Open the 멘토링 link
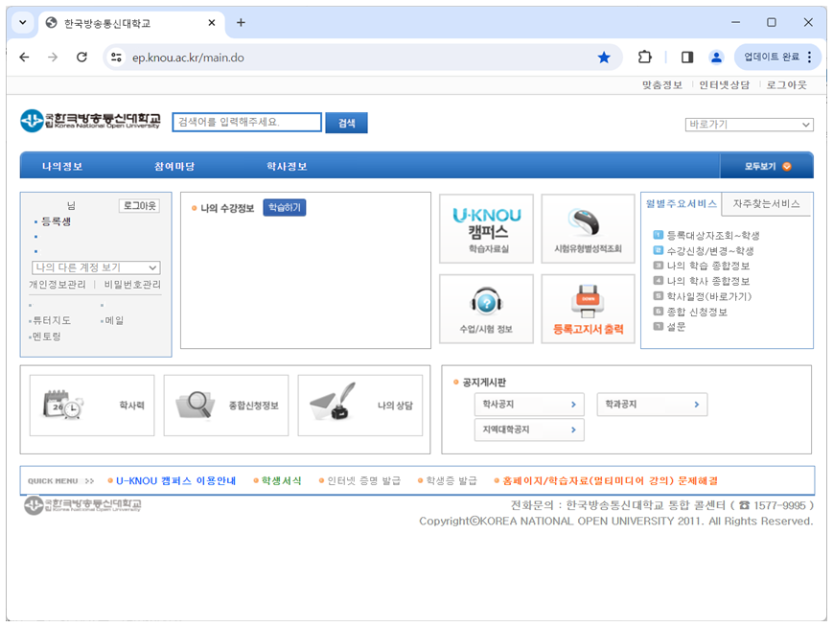The height and width of the screenshot is (627, 833). [x=47, y=337]
